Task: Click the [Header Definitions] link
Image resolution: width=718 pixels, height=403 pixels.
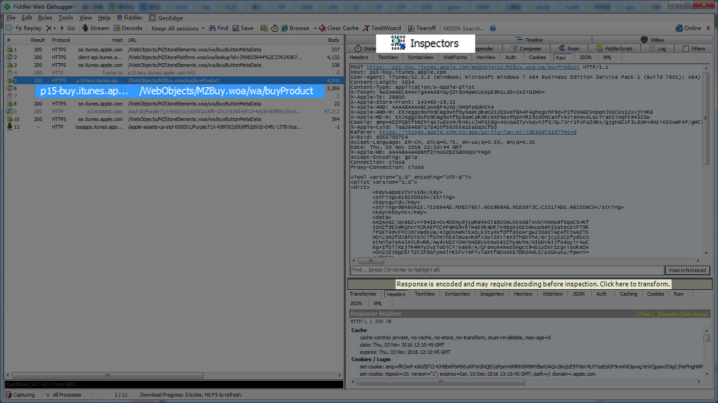Action: [683, 314]
